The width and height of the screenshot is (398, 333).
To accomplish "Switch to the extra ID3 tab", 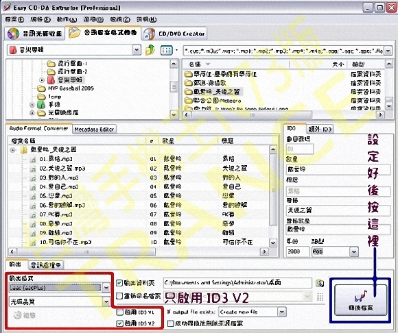I will 320,129.
